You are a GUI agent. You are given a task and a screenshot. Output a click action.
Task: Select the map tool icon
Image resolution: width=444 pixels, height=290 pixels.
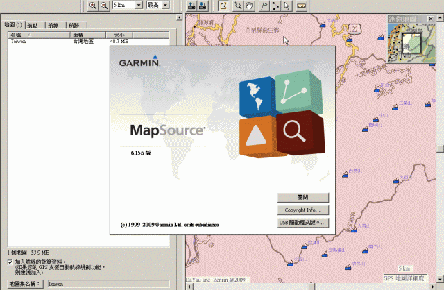[223, 6]
